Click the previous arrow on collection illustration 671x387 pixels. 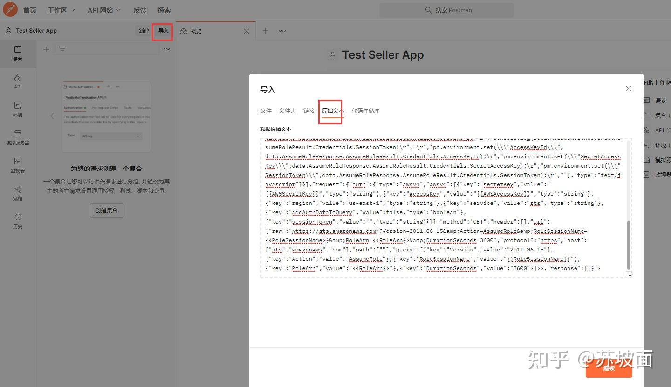tap(52, 116)
